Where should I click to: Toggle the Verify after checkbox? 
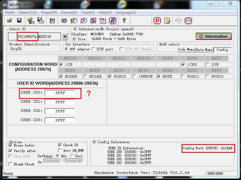click(10, 151)
